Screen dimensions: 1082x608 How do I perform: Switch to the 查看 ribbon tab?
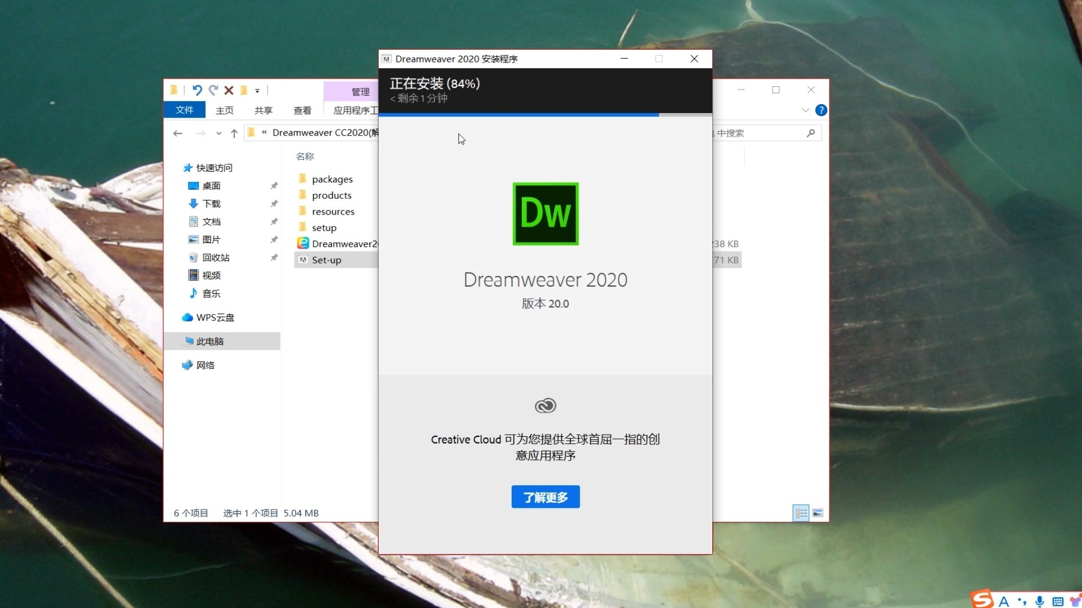tap(303, 110)
